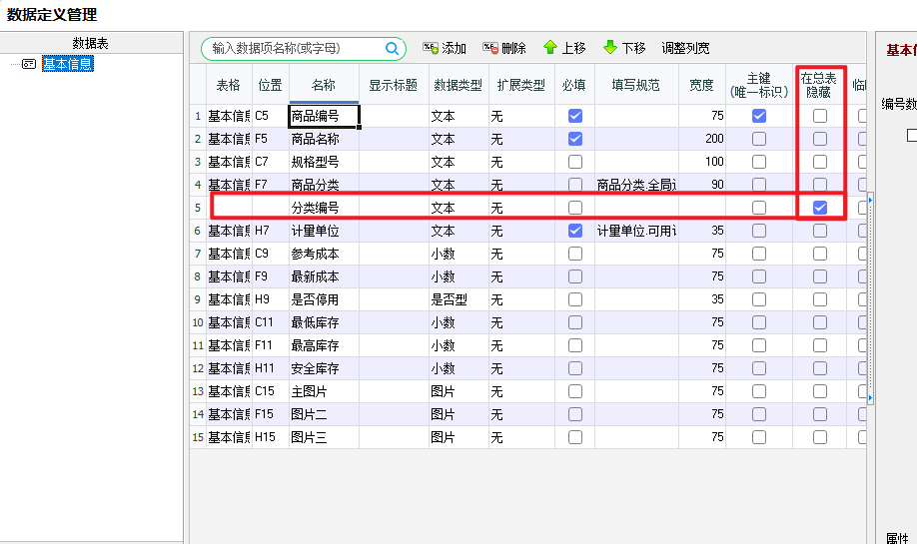Click the width value 100 cell
The width and height of the screenshot is (917, 544).
point(702,162)
